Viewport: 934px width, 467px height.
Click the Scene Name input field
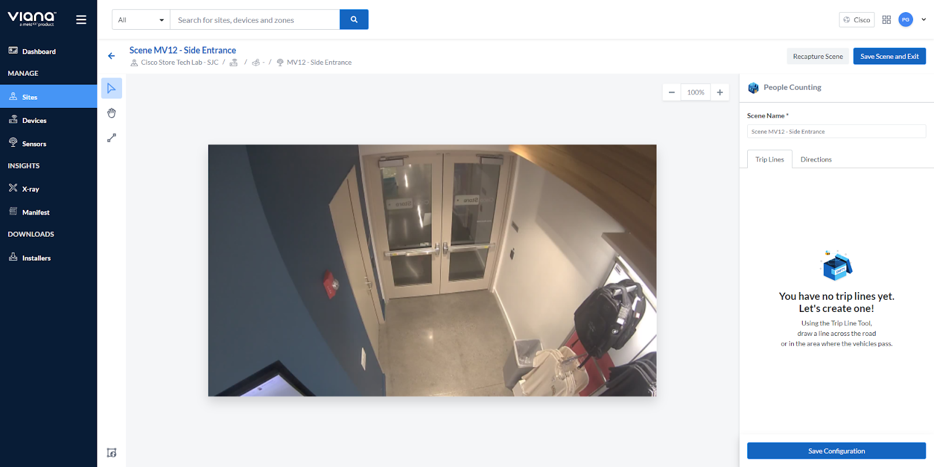[x=836, y=132]
